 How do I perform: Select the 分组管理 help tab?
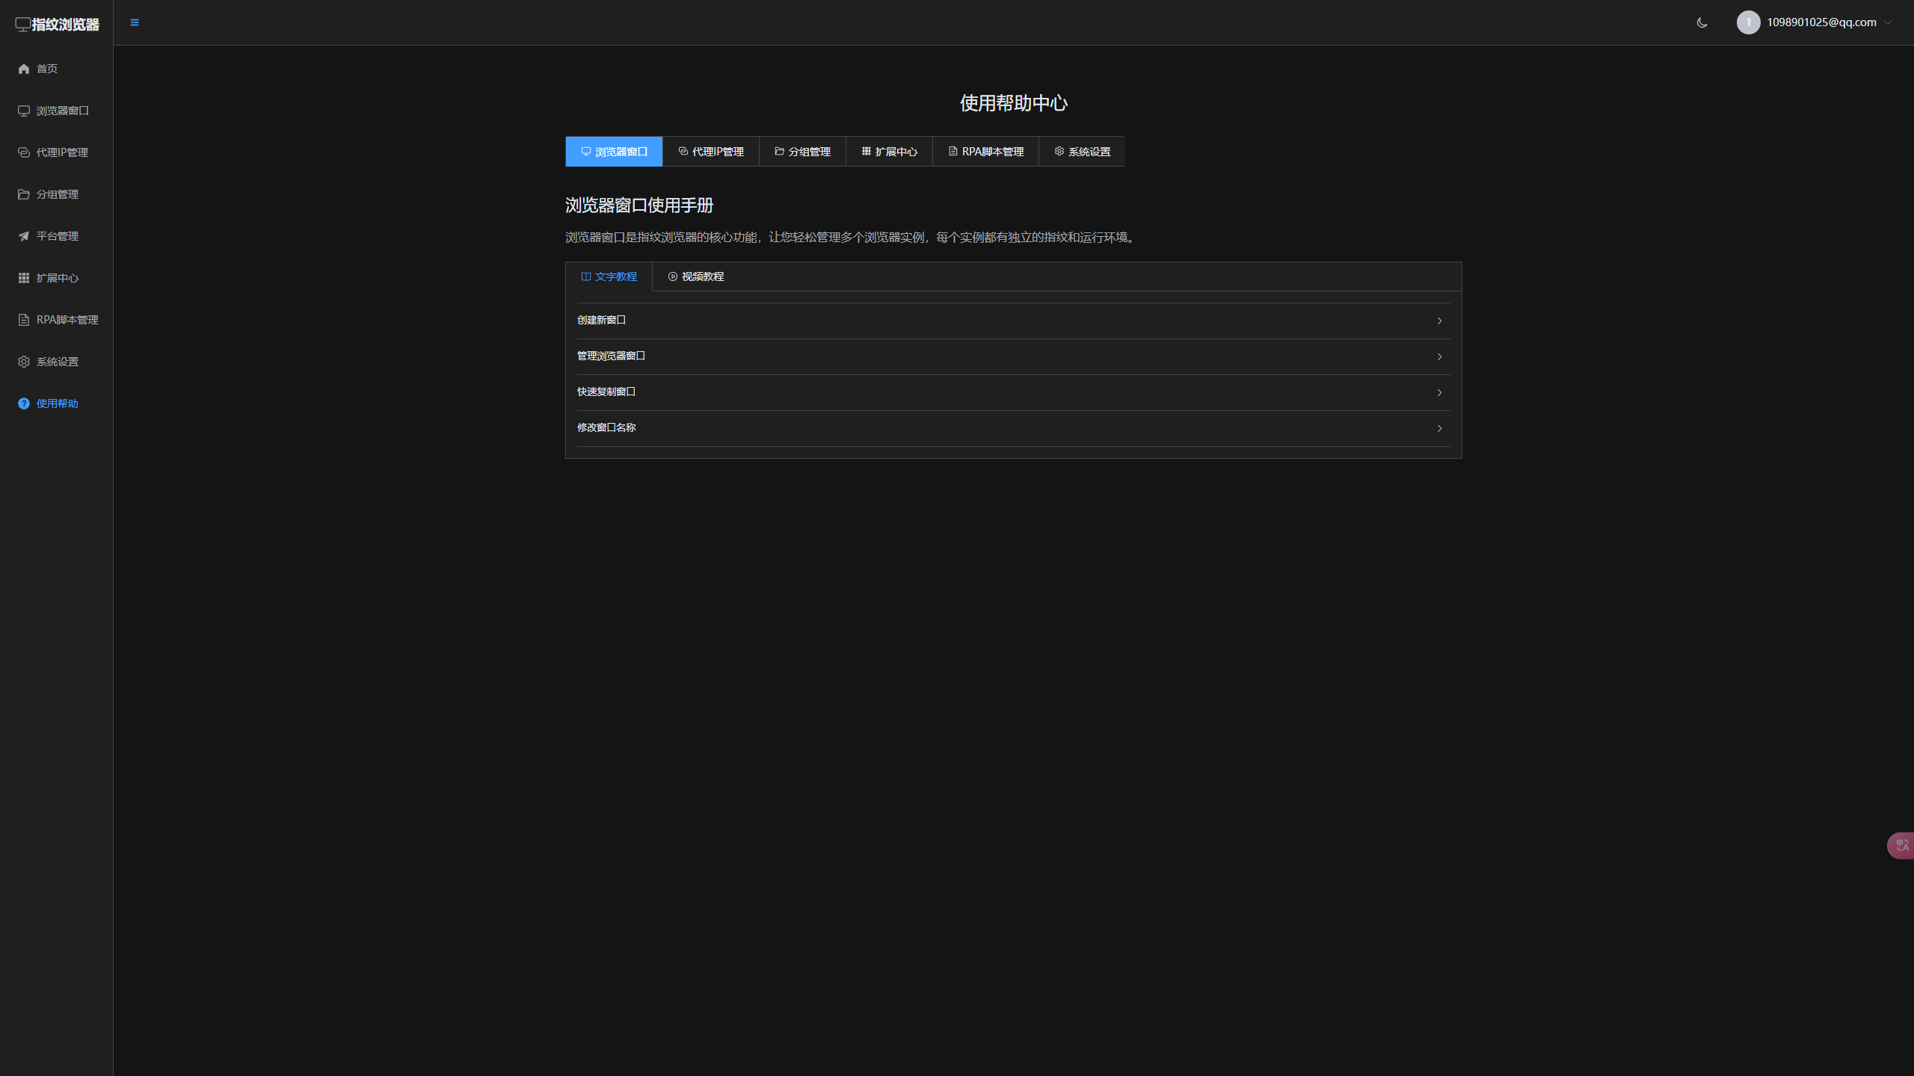[x=802, y=152]
